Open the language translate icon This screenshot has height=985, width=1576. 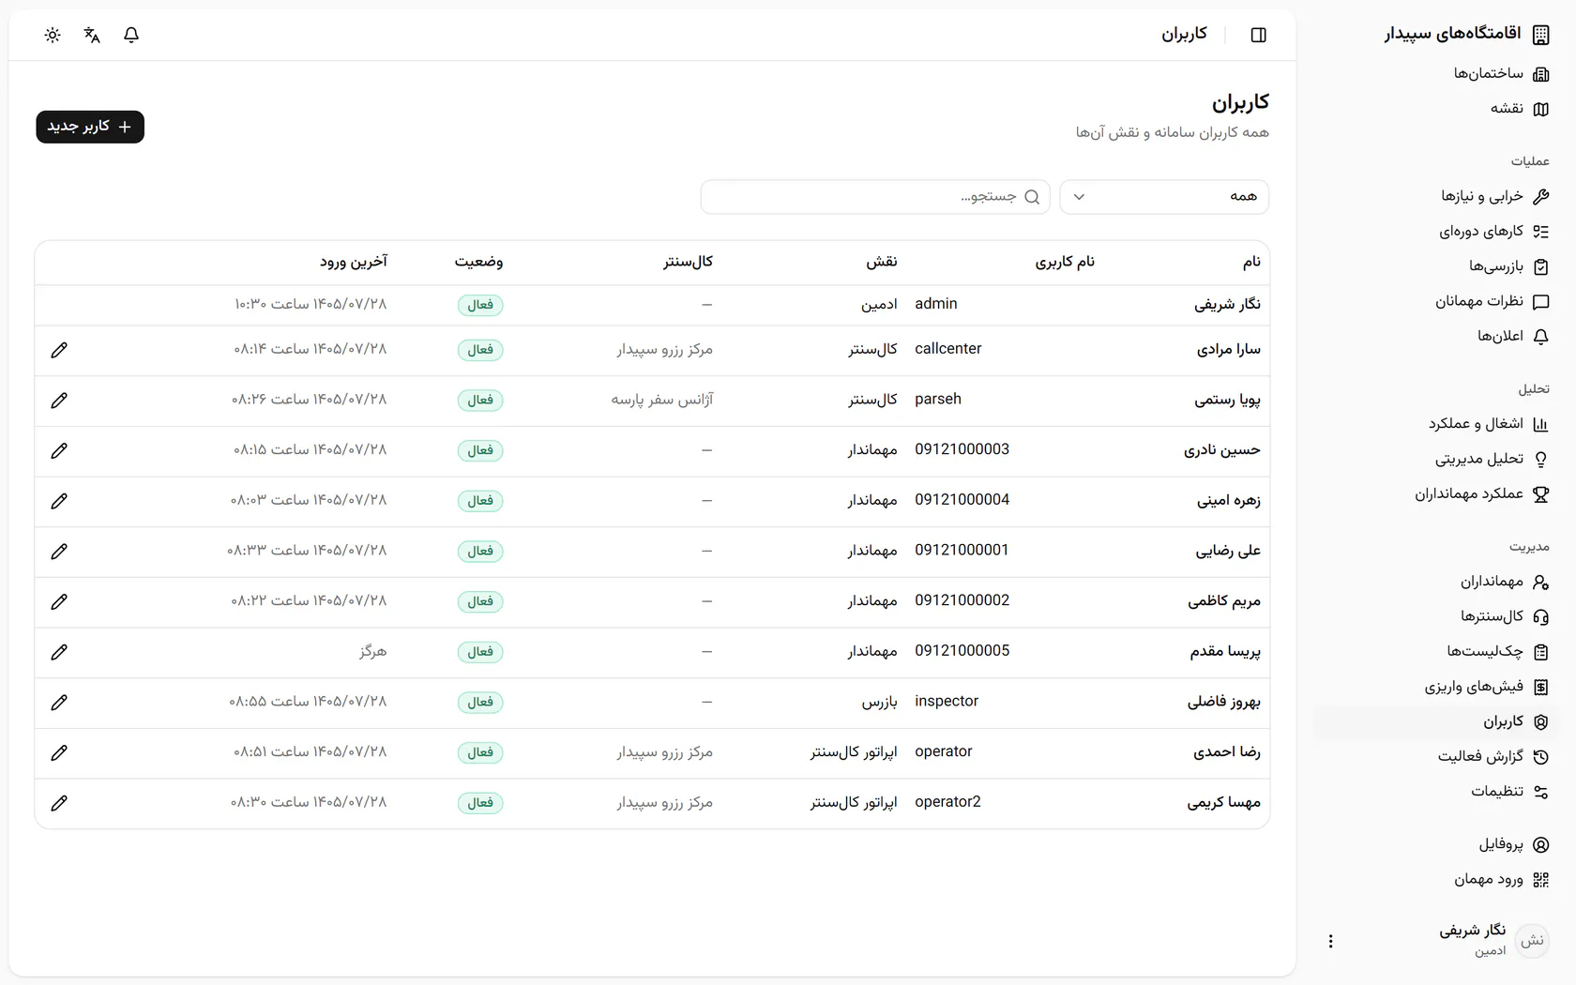[x=92, y=35]
